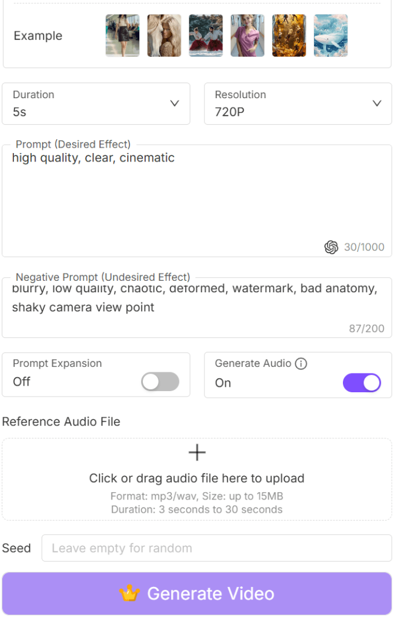Select the amber golden jar example thumbnail
This screenshot has height=617, width=399.
pyautogui.click(x=289, y=36)
